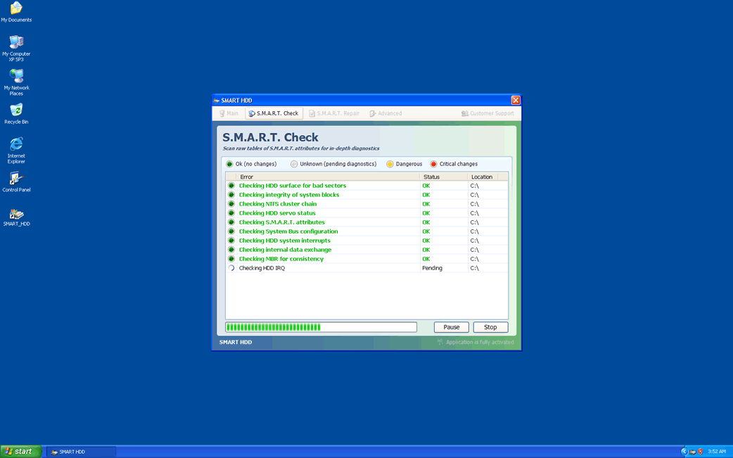Open My Network Places icon
Screen dimensions: 733x458
(x=16, y=77)
